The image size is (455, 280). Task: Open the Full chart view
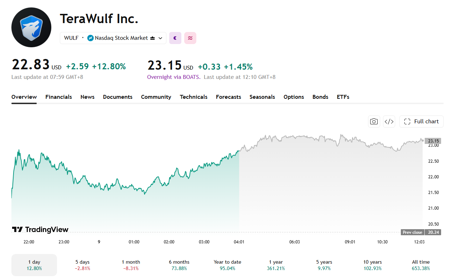tap(422, 122)
